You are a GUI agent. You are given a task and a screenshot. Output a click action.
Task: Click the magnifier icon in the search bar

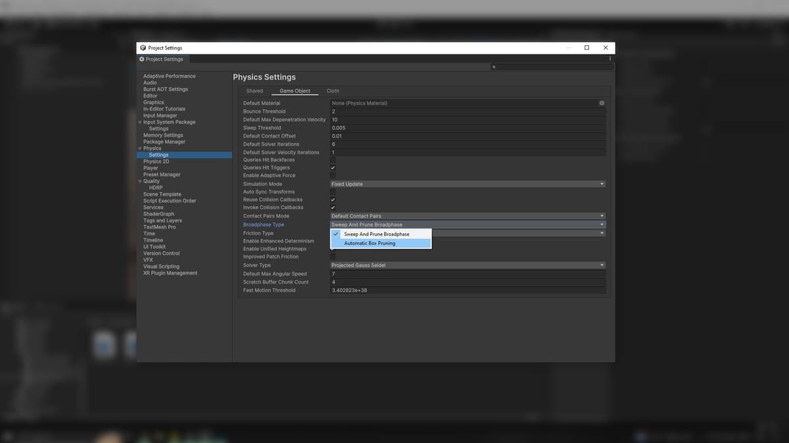point(494,66)
